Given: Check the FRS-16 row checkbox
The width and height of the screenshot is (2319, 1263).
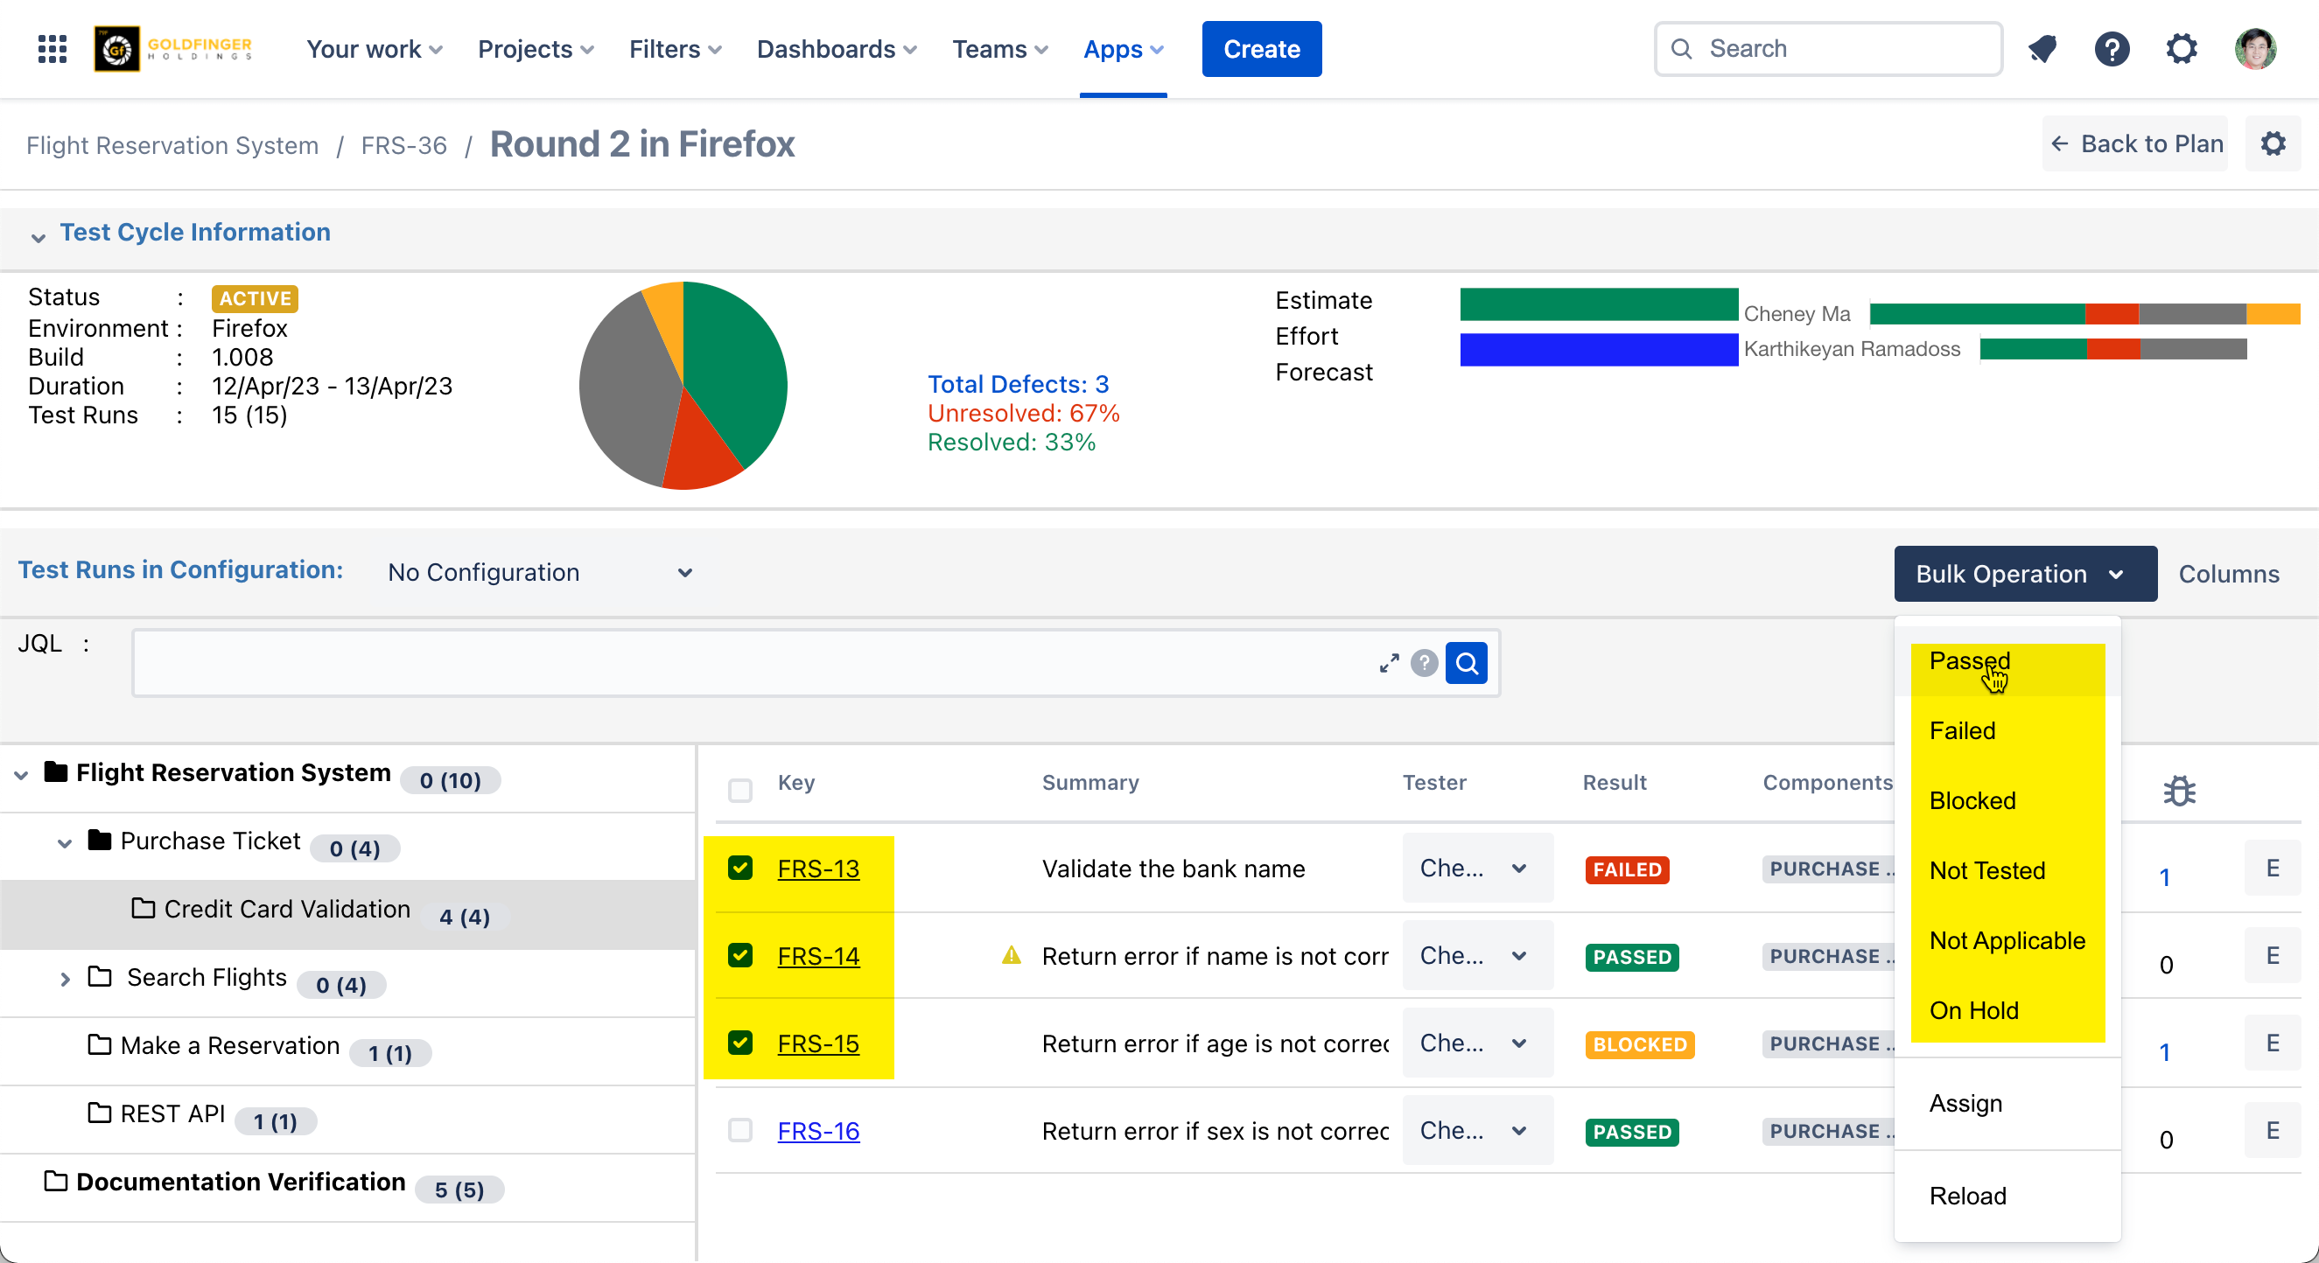Looking at the screenshot, I should click(740, 1131).
